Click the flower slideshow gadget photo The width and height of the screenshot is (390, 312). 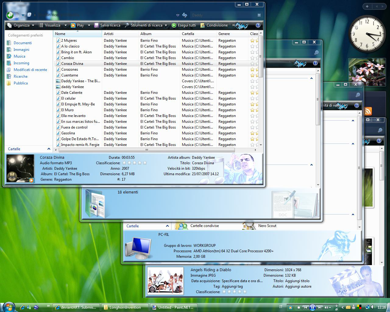(x=367, y=73)
